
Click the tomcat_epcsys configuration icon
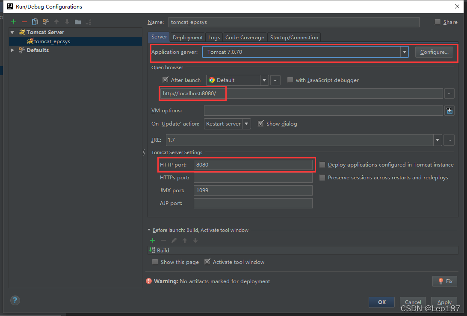pos(30,41)
